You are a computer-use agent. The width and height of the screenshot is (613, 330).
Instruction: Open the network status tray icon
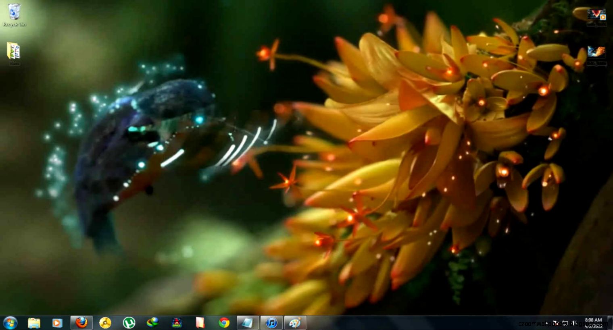(565, 323)
